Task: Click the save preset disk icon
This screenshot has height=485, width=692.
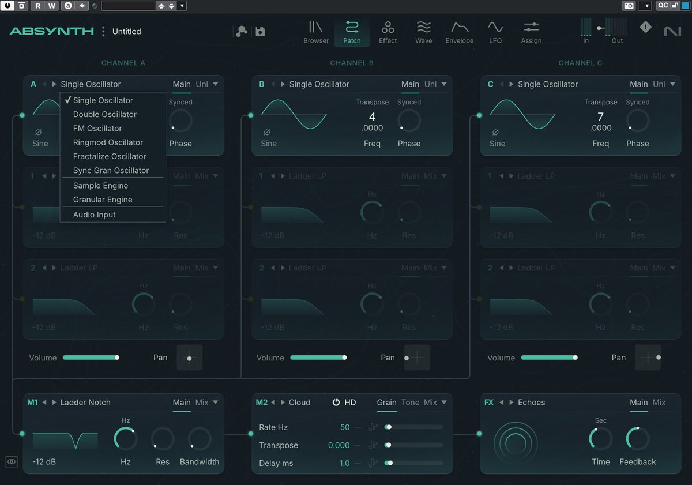Action: point(260,31)
